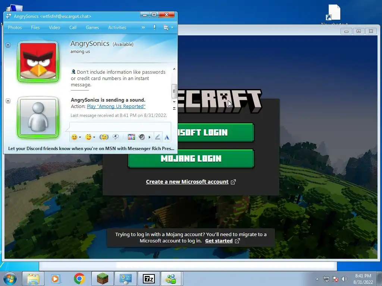The width and height of the screenshot is (382, 286).
Task: Click the Discord Rich Presence banner text
Action: click(91, 149)
